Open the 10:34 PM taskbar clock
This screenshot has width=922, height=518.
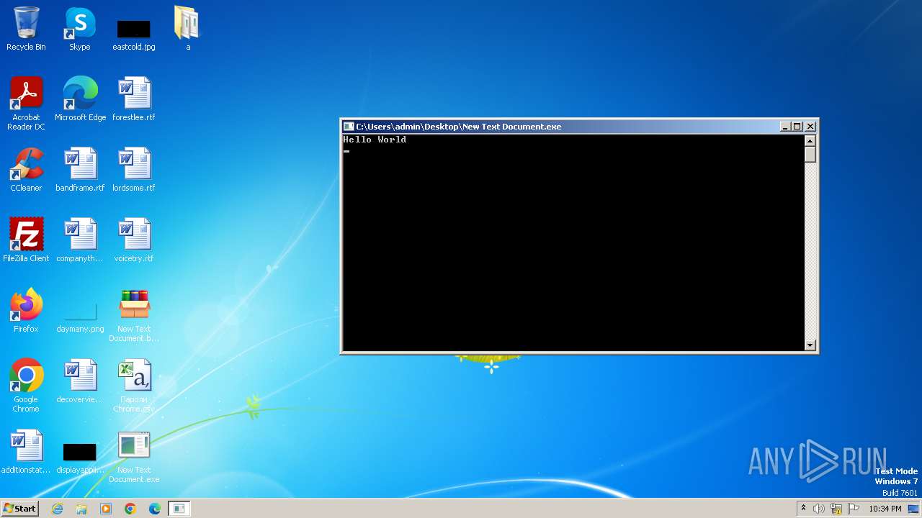tap(885, 509)
